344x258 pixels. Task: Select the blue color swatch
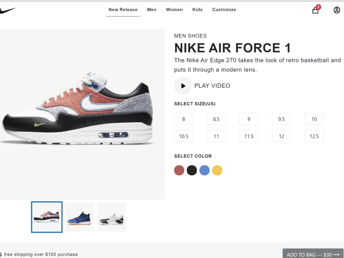click(x=204, y=170)
